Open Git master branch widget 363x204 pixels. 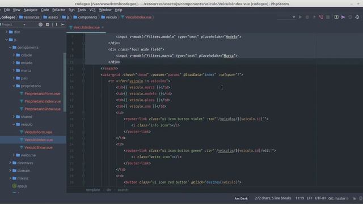(338, 198)
